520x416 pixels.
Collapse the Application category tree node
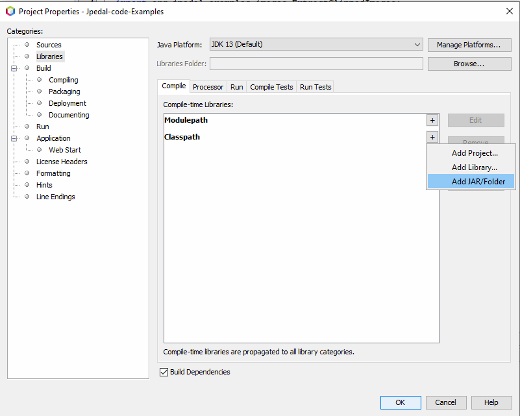[x=15, y=138]
